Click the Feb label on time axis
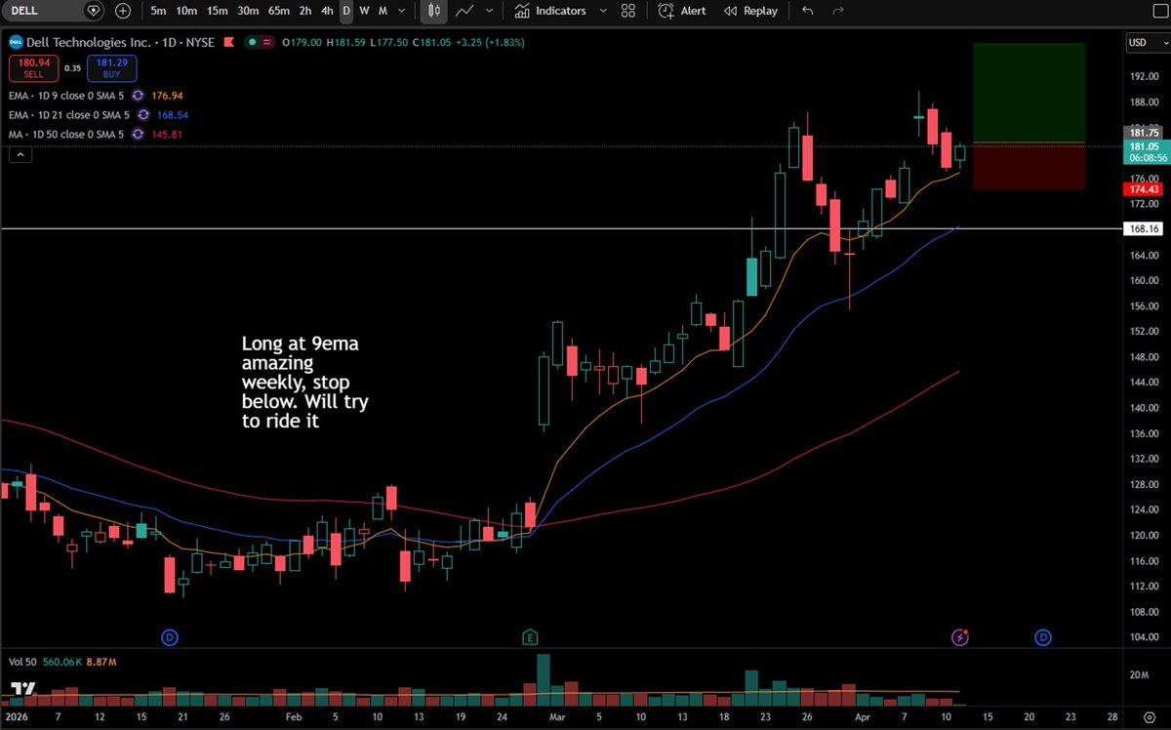1171x730 pixels. [x=295, y=718]
